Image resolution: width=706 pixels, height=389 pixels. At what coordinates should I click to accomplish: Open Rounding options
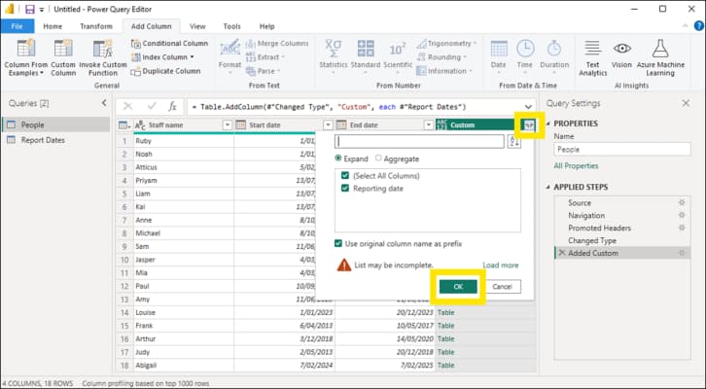tap(441, 57)
